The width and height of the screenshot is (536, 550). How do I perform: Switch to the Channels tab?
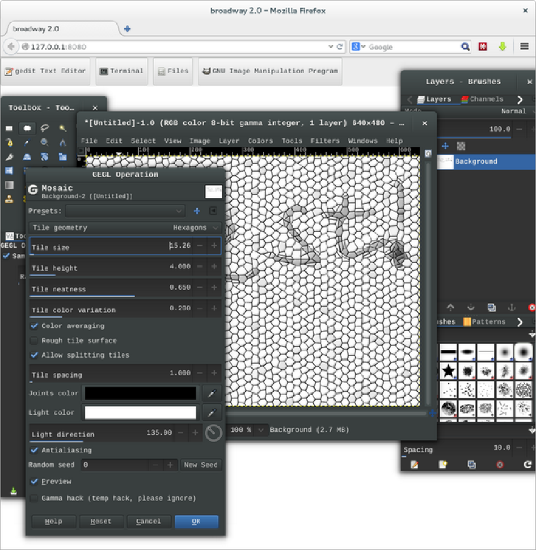(482, 99)
